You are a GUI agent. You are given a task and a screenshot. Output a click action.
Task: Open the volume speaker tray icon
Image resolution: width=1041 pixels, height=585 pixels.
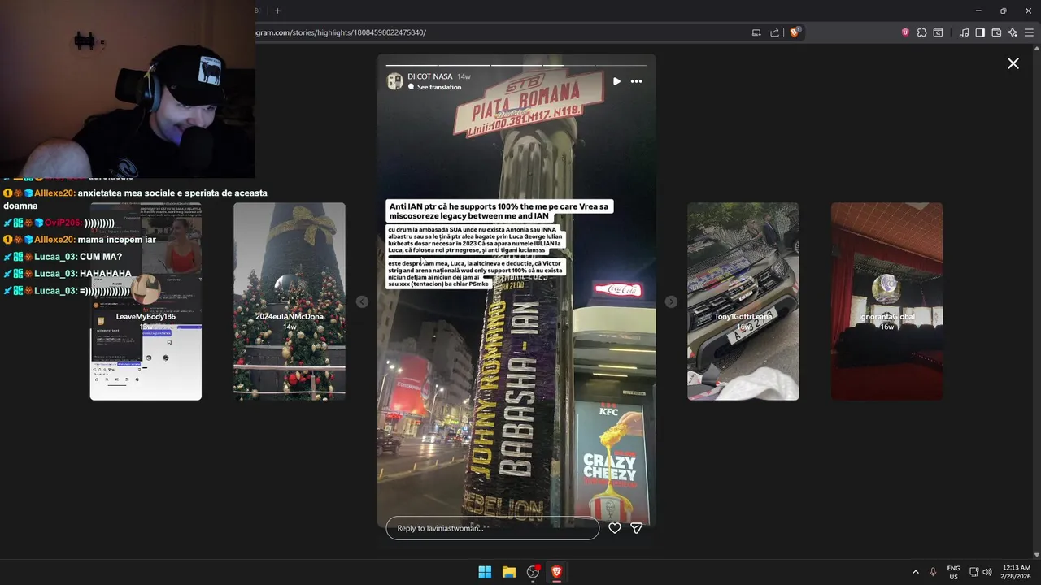pyautogui.click(x=987, y=572)
